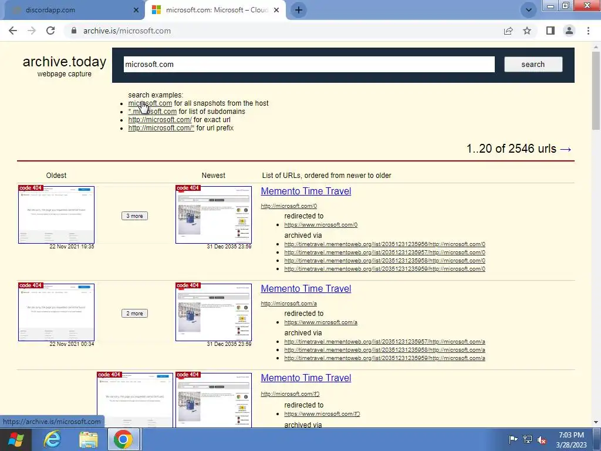The height and width of the screenshot is (451, 601).
Task: Open a new tab with the plus button
Action: (x=299, y=10)
